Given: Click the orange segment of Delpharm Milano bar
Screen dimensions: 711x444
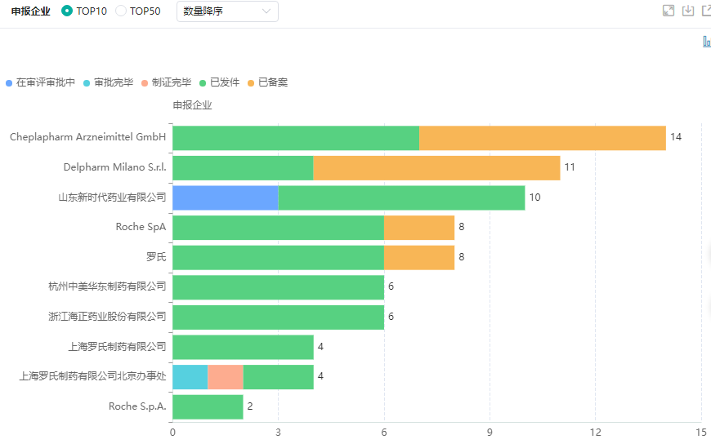Looking at the screenshot, I should pos(436,167).
